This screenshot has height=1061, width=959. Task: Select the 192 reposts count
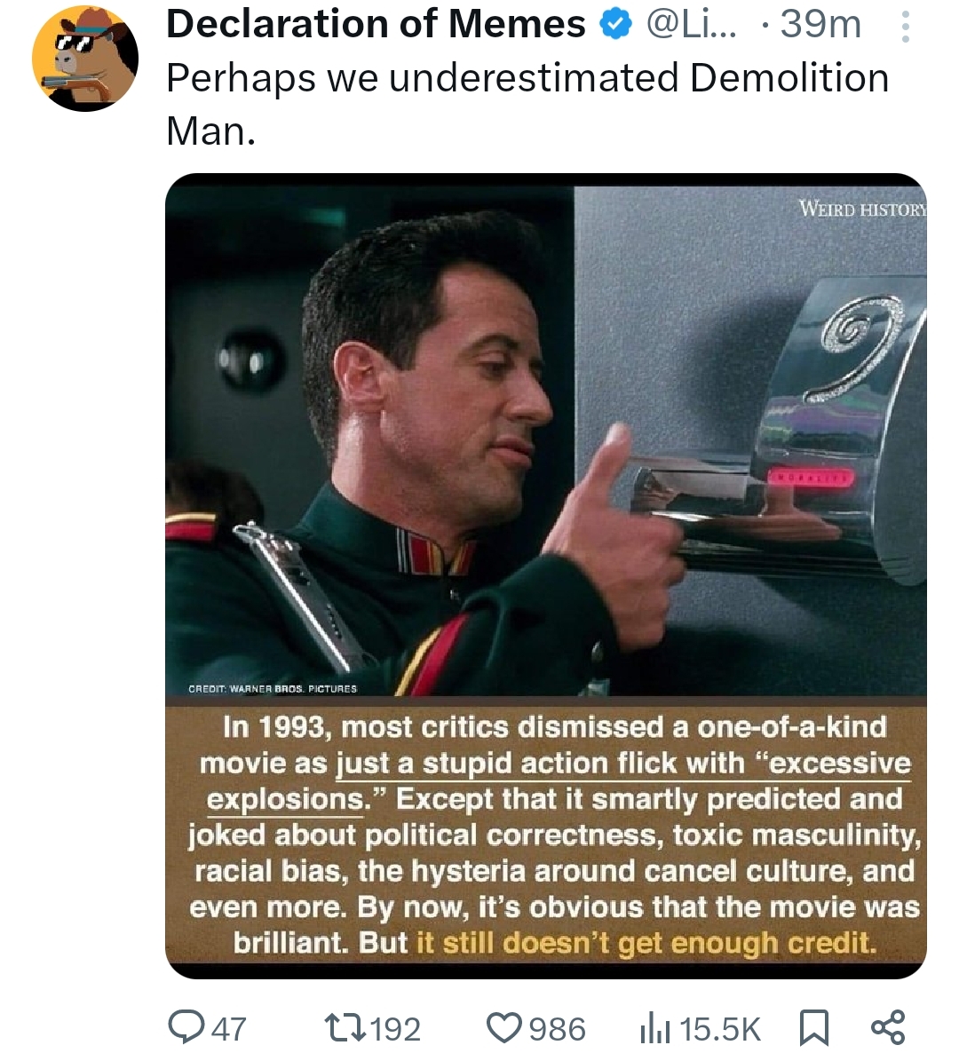click(396, 1029)
